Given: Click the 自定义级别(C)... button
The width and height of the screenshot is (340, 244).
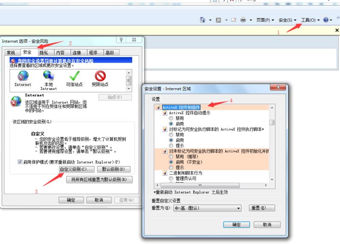Looking at the screenshot, I should tap(77, 169).
